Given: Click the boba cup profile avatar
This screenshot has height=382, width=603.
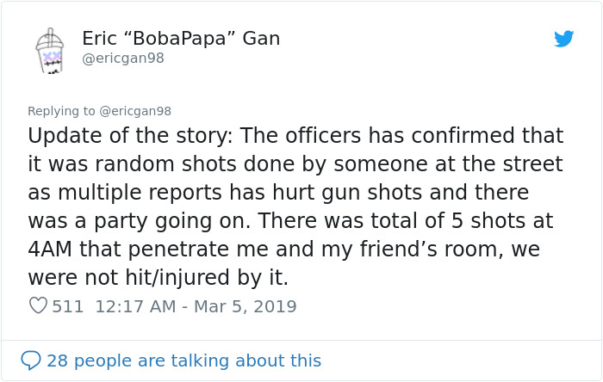Looking at the screenshot, I should (x=50, y=51).
